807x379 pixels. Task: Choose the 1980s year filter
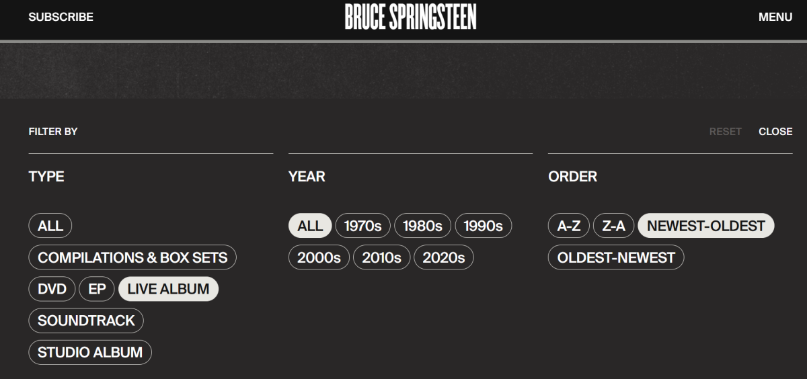422,226
